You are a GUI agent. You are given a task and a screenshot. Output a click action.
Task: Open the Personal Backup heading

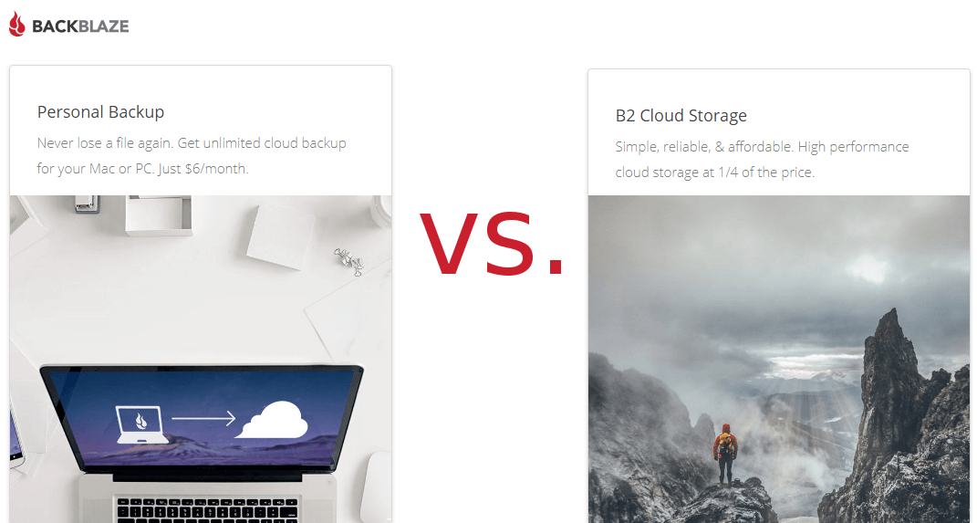(100, 112)
